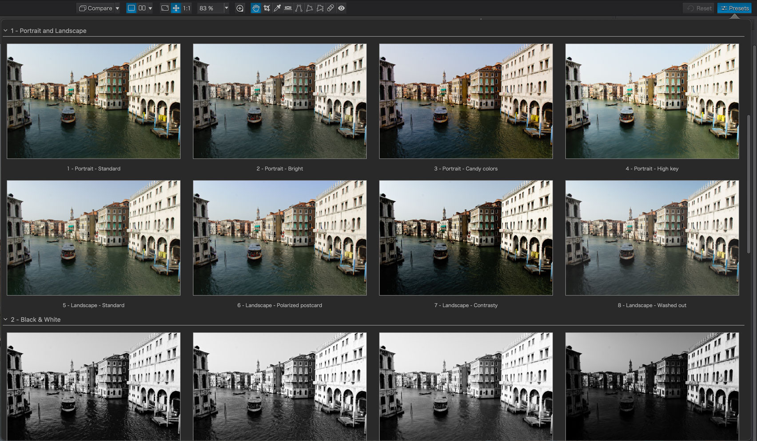This screenshot has height=441, width=757.
Task: Select the Fit to screen icon
Action: click(x=165, y=8)
